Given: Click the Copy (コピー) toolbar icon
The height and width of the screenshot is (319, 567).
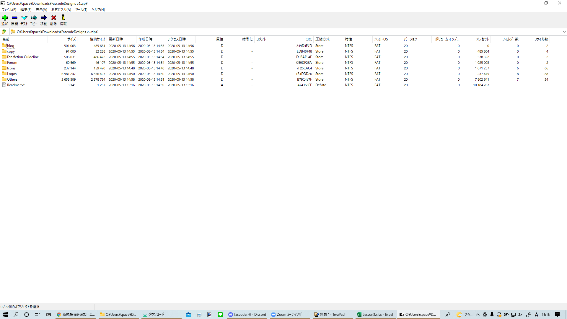Looking at the screenshot, I should [x=34, y=18].
